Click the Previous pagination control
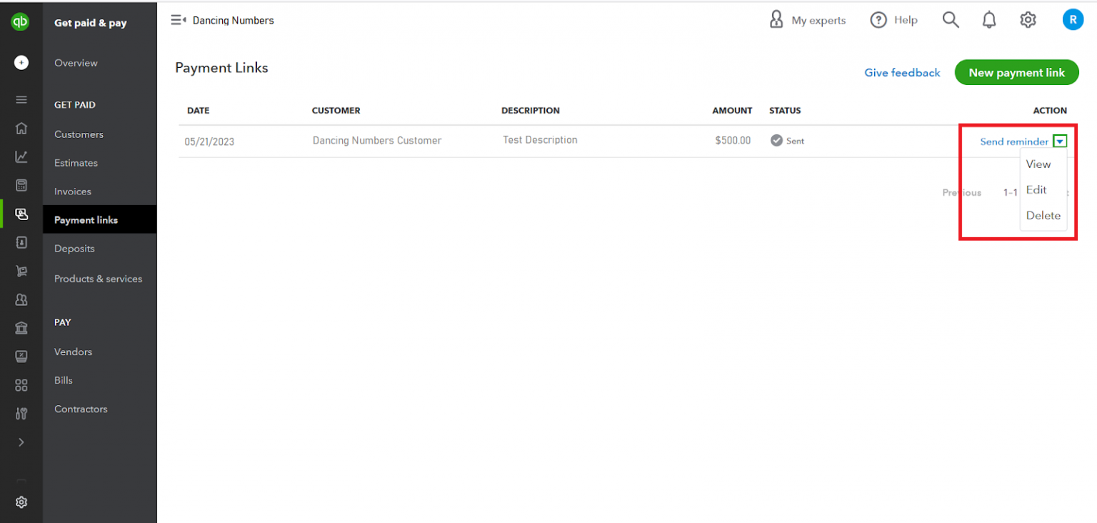 pos(961,192)
